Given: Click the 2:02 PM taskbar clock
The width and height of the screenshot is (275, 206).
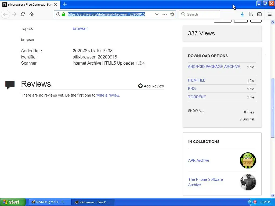Looking at the screenshot, I should pyautogui.click(x=265, y=202).
